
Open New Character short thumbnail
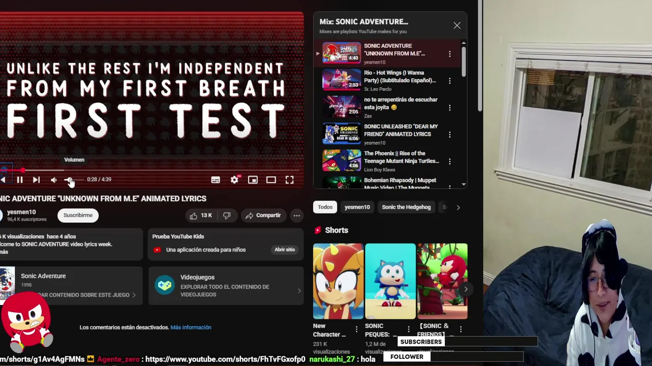coord(338,281)
